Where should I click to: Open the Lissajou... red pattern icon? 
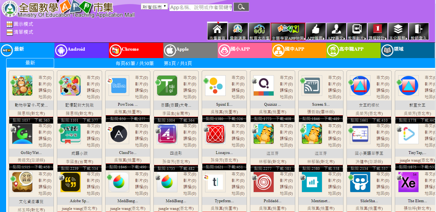click(x=215, y=134)
